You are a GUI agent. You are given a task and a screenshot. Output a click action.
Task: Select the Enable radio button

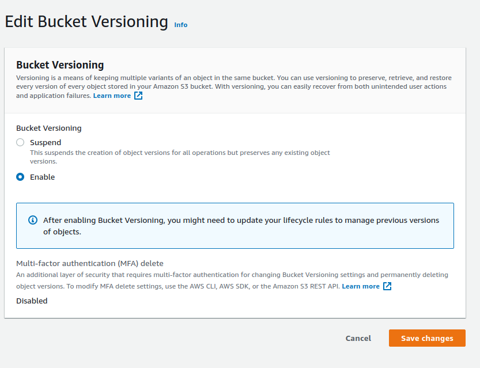[x=20, y=177]
